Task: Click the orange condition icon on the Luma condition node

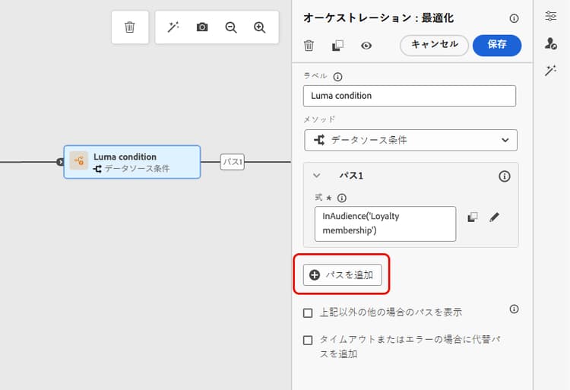Action: (78, 160)
